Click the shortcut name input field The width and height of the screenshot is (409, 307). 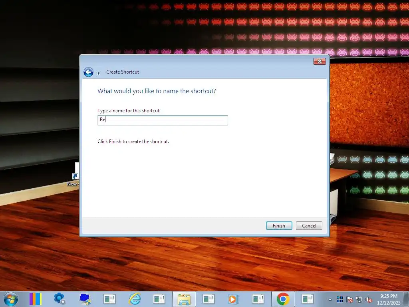click(163, 120)
